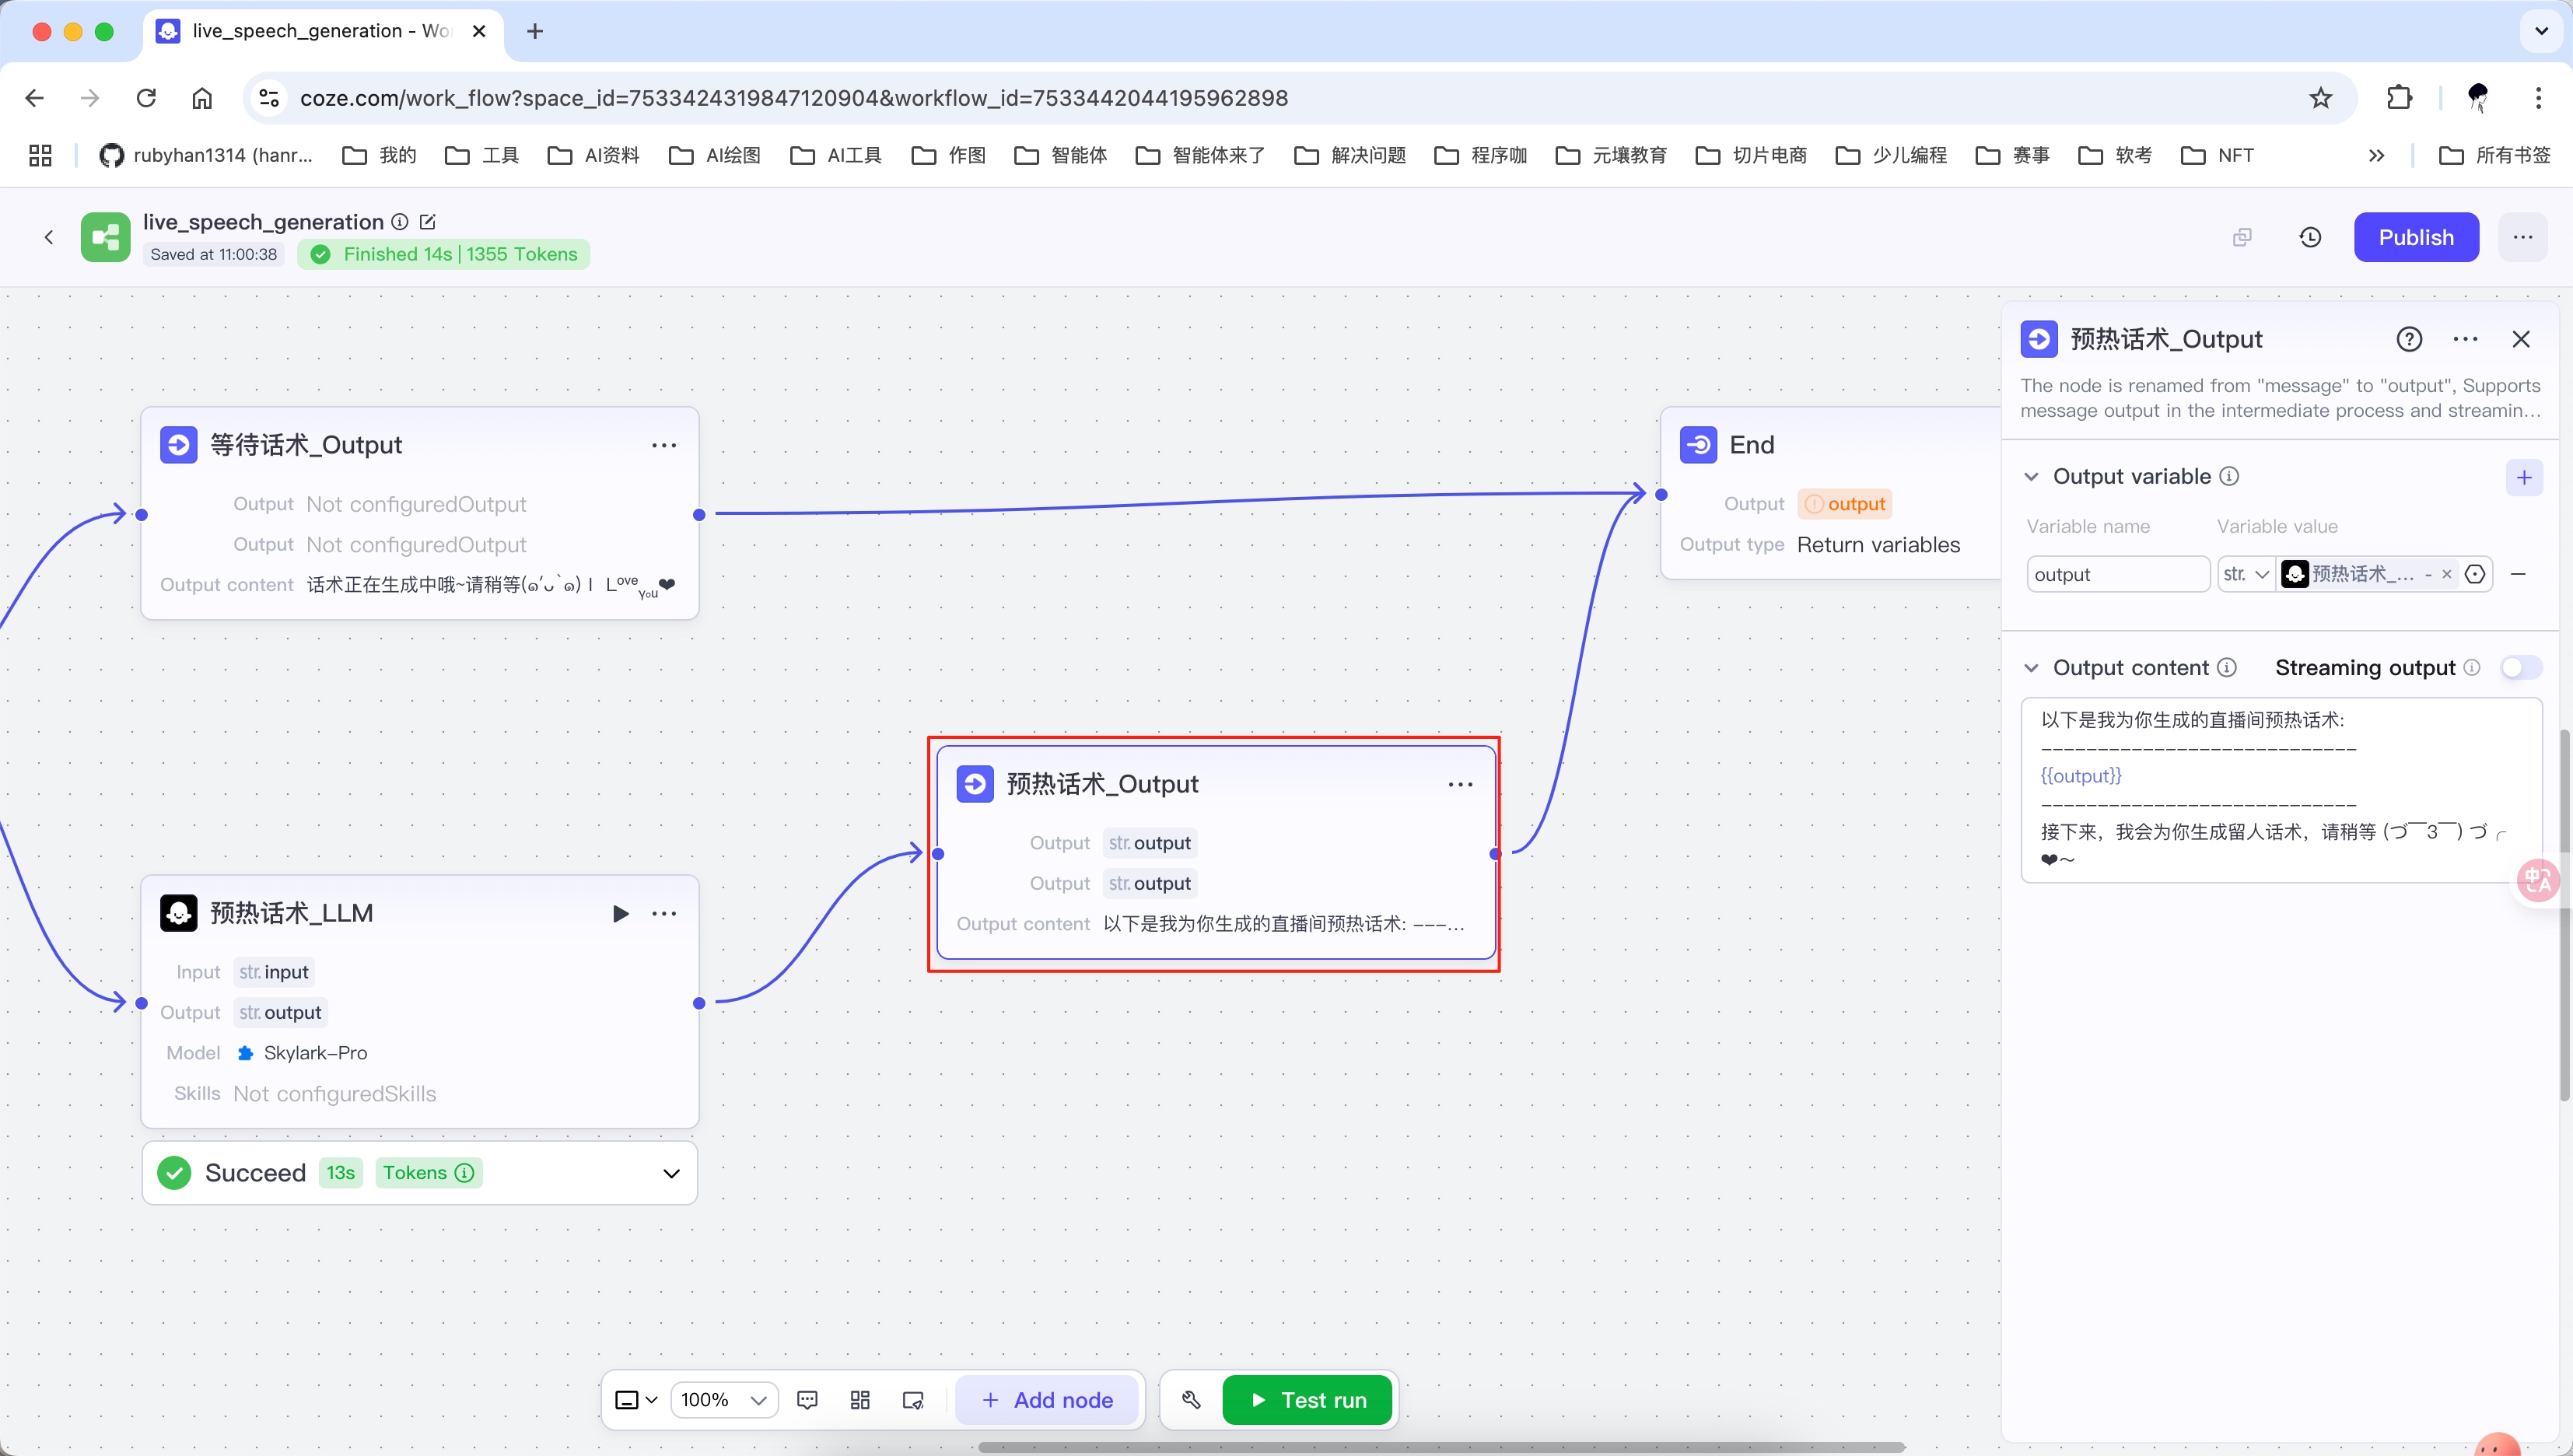Remove output variable row minus icon
This screenshot has width=2573, height=1456.
(x=2518, y=573)
